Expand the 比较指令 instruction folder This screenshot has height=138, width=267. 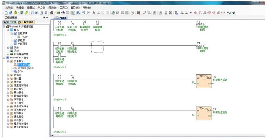pos(8,89)
